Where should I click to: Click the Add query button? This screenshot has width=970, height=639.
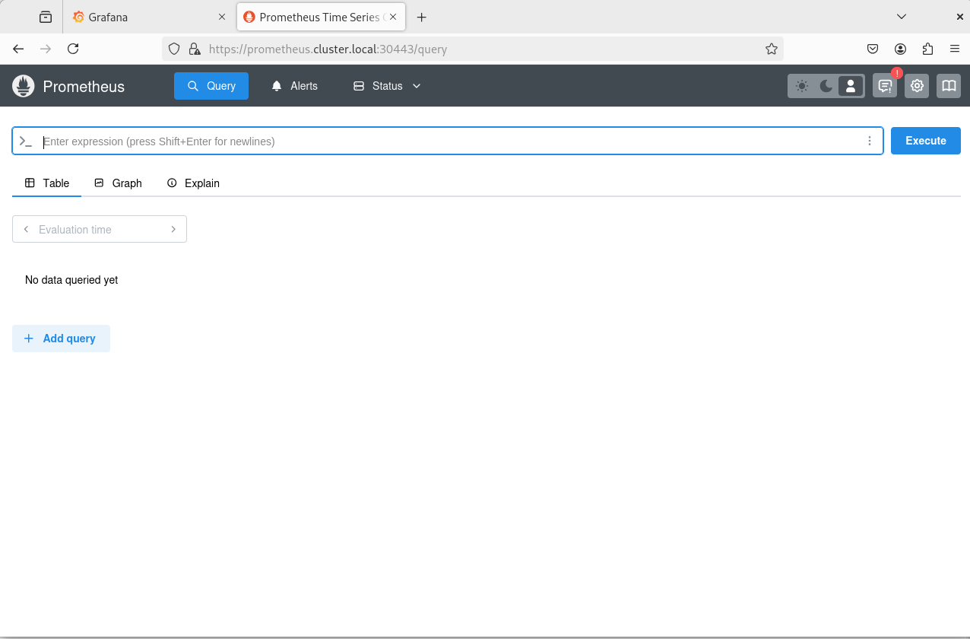click(61, 339)
